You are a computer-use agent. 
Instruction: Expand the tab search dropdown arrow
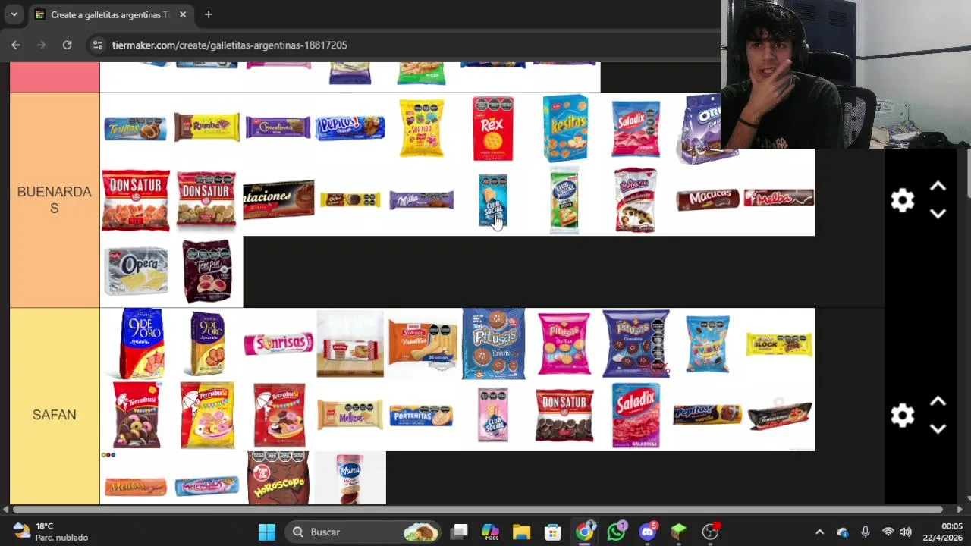pos(14,14)
